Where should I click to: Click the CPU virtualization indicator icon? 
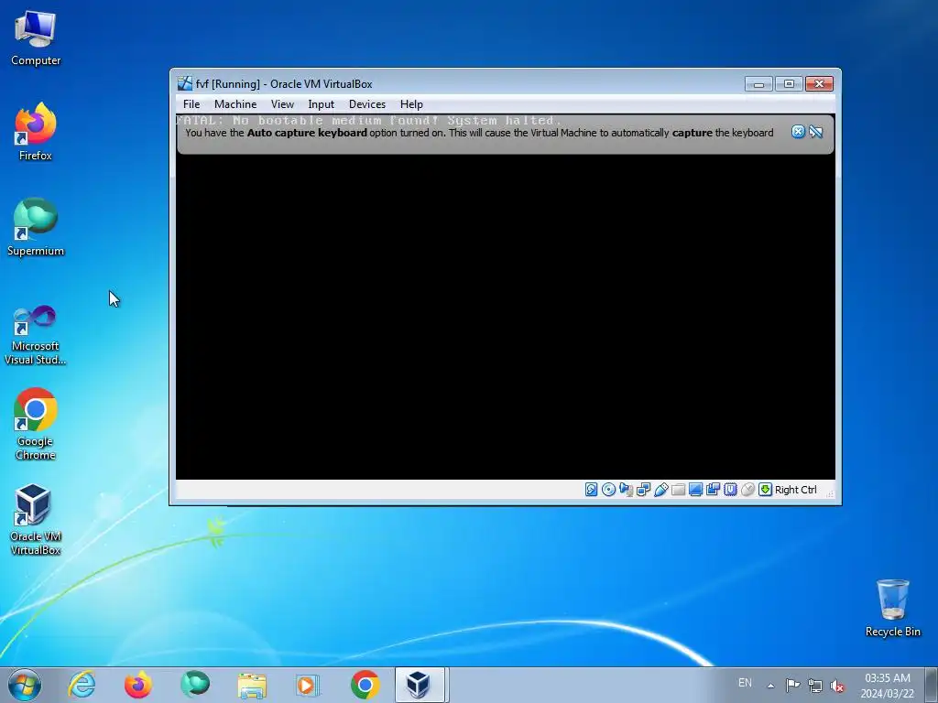(730, 490)
